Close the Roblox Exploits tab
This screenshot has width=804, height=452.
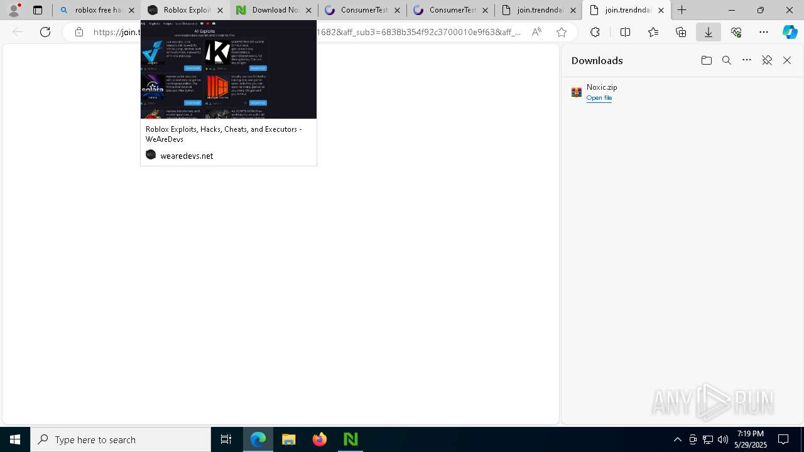pyautogui.click(x=220, y=10)
